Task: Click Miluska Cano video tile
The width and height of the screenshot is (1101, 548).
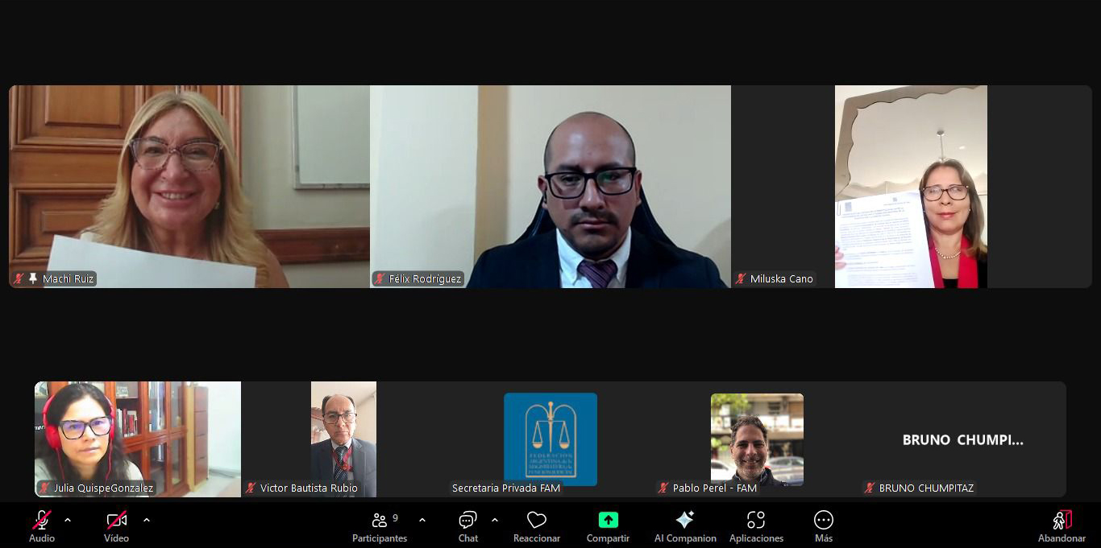Action: pyautogui.click(x=911, y=187)
